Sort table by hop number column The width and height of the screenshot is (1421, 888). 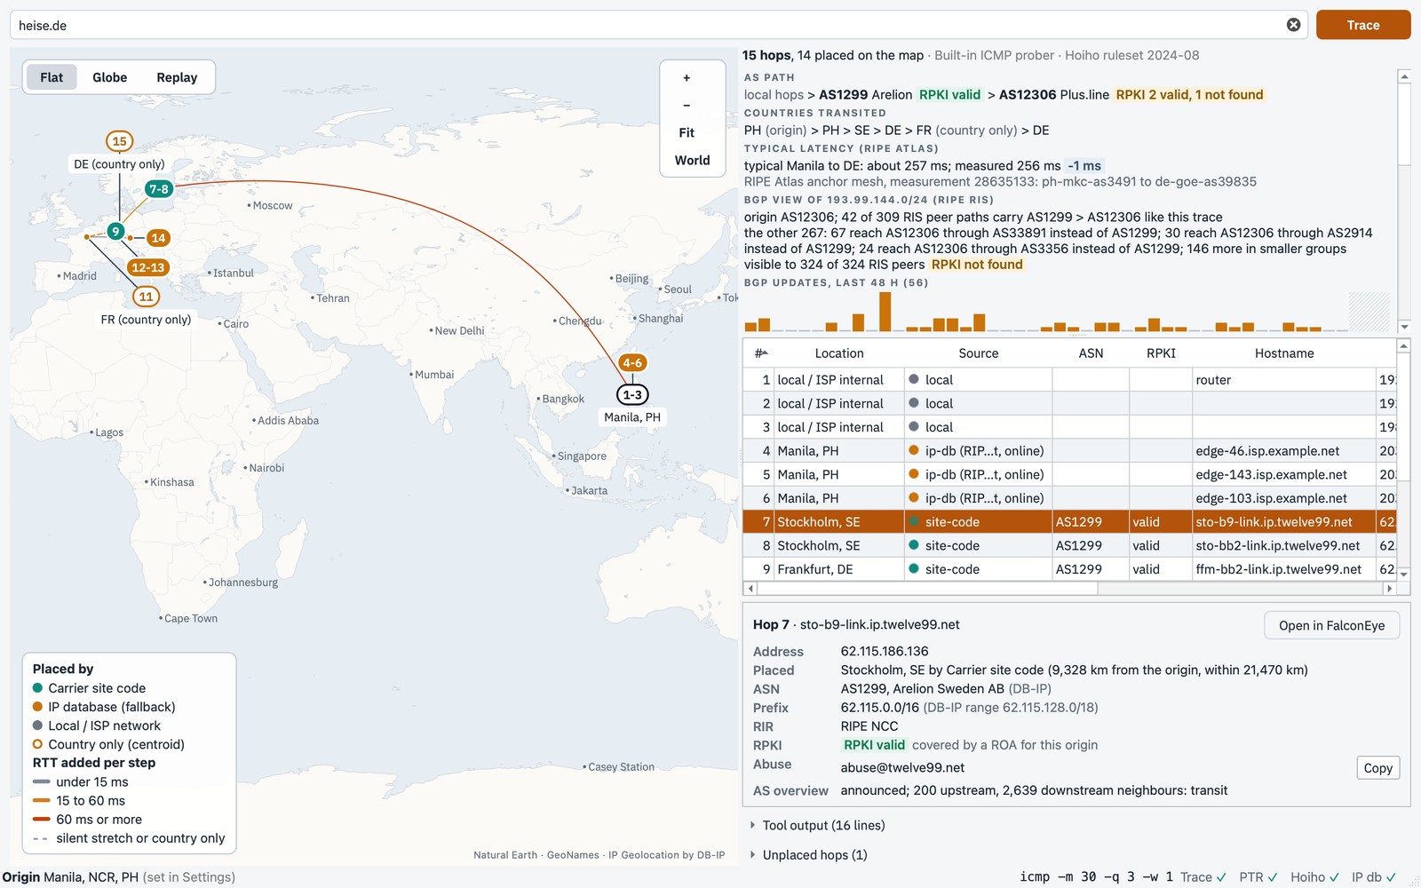pyautogui.click(x=760, y=353)
